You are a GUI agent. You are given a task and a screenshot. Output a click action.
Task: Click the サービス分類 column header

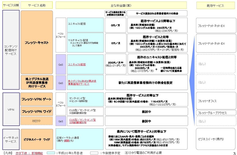[11, 5]
